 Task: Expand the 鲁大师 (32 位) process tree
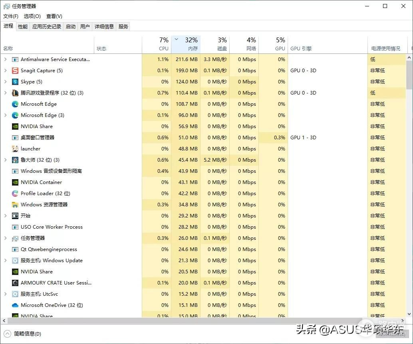(x=5, y=160)
